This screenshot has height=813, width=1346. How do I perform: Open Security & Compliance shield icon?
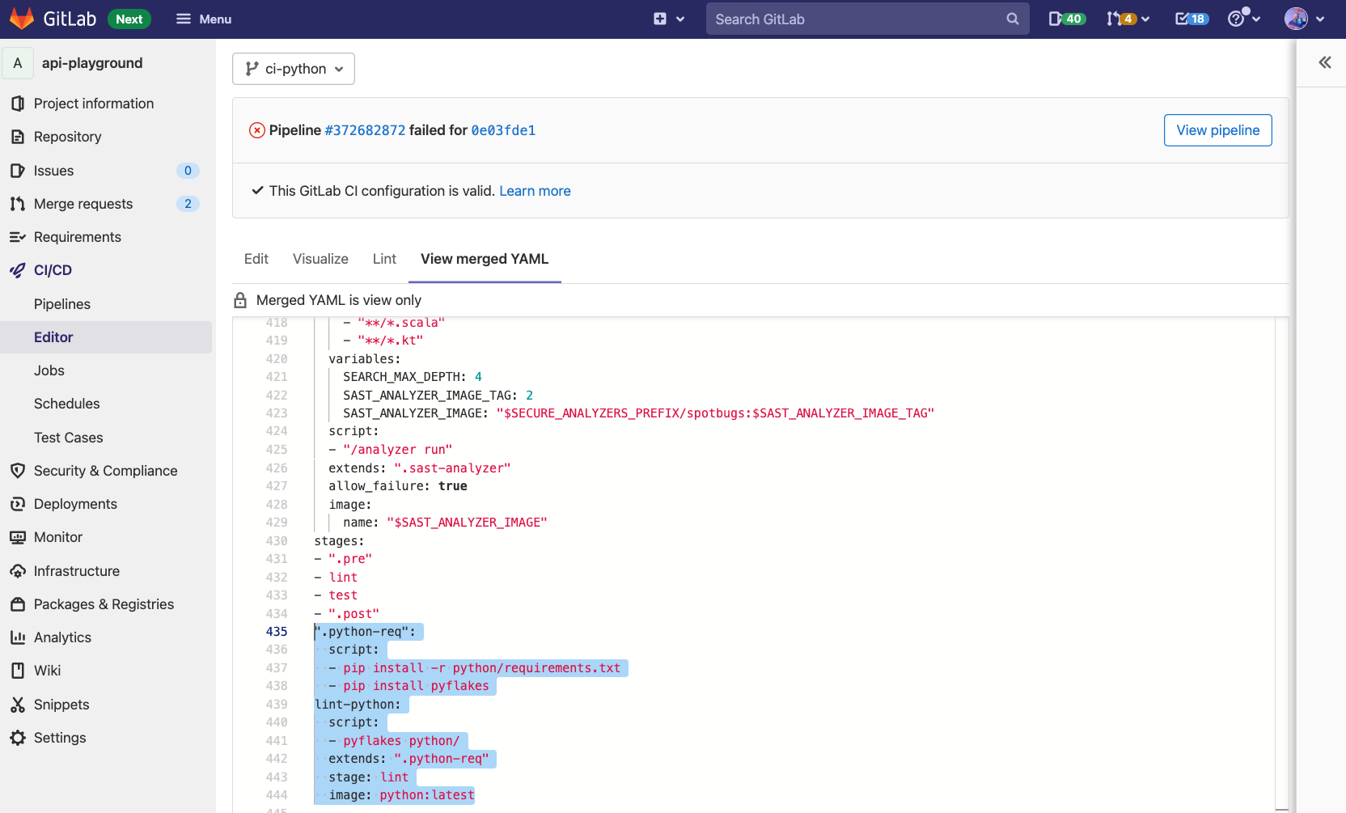pyautogui.click(x=18, y=471)
